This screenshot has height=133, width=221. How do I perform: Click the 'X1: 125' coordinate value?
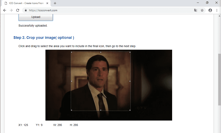click(23, 125)
